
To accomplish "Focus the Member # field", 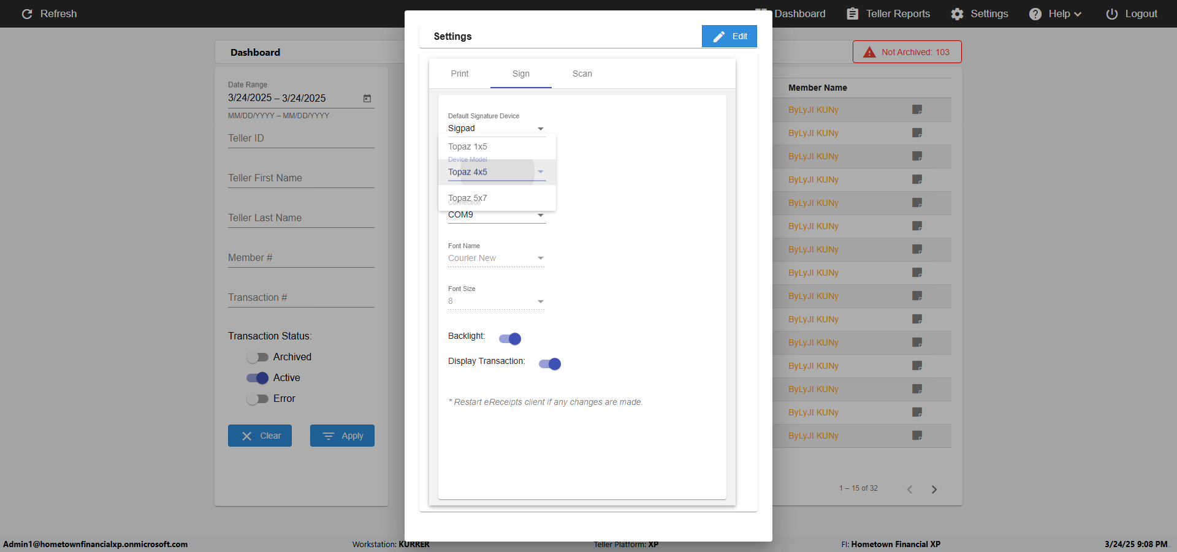I will pyautogui.click(x=301, y=258).
